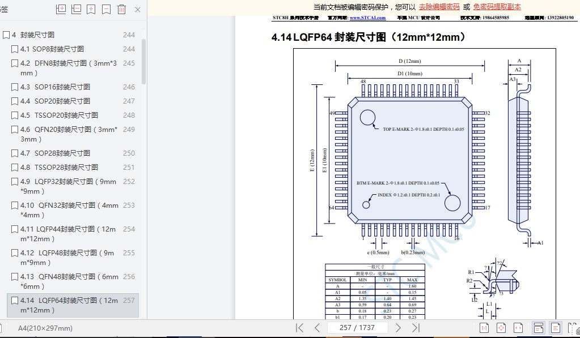Screen dimensions: 580x338
Task: Jump to the first page
Action: click(299, 328)
